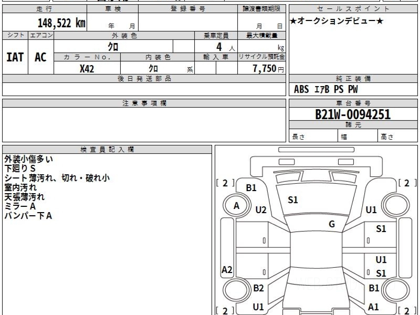
Task: Click the 譲渡書類期限 header
Action: [x=261, y=9]
